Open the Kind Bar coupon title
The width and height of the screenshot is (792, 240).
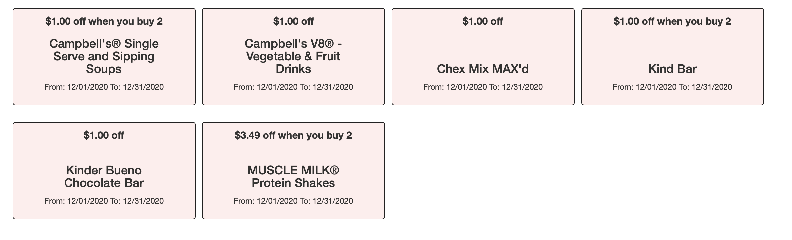pos(672,69)
